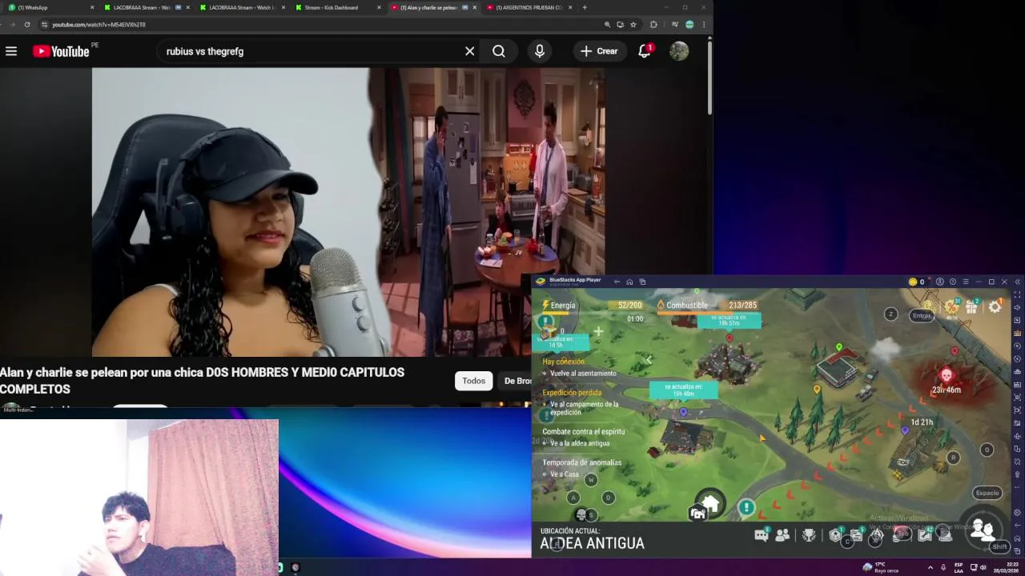Collapse the BlueStacks side toolbar chevron
The width and height of the screenshot is (1025, 576).
pos(1017,282)
